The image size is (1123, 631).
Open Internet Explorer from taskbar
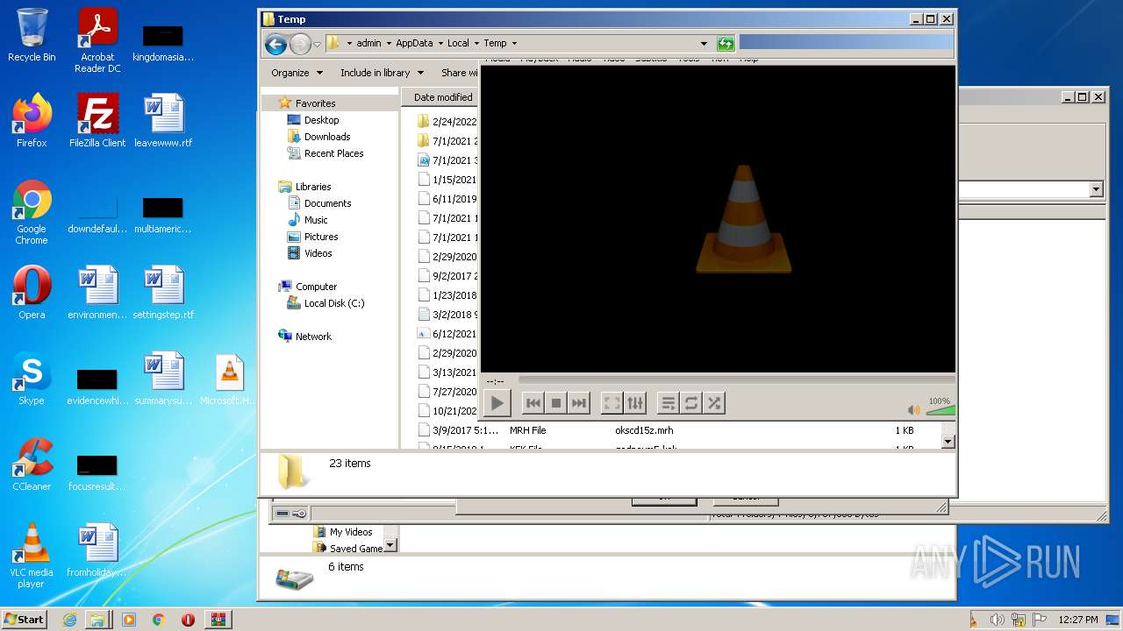point(69,620)
